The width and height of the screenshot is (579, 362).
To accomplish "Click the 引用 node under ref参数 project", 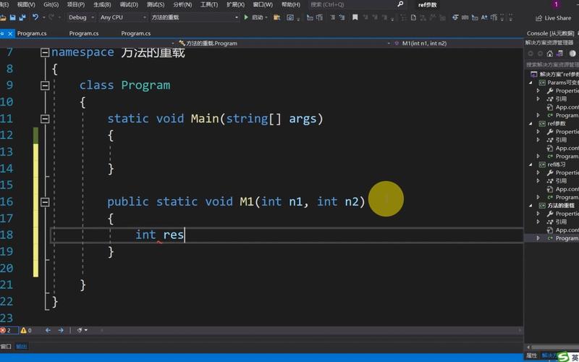I will (x=561, y=140).
